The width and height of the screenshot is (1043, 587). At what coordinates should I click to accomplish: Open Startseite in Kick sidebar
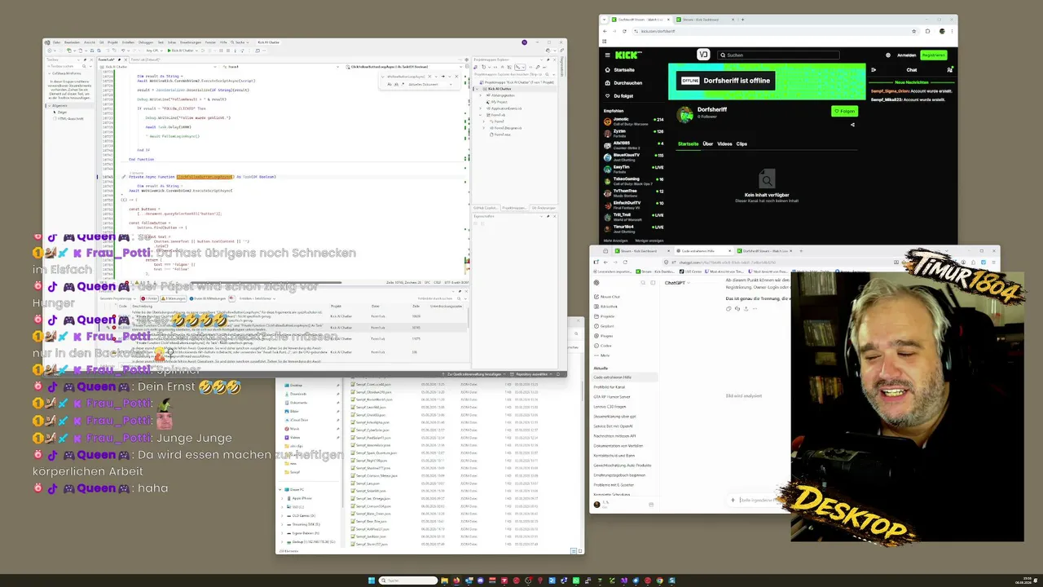point(623,70)
